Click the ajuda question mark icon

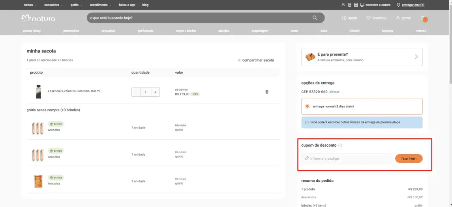[344, 18]
